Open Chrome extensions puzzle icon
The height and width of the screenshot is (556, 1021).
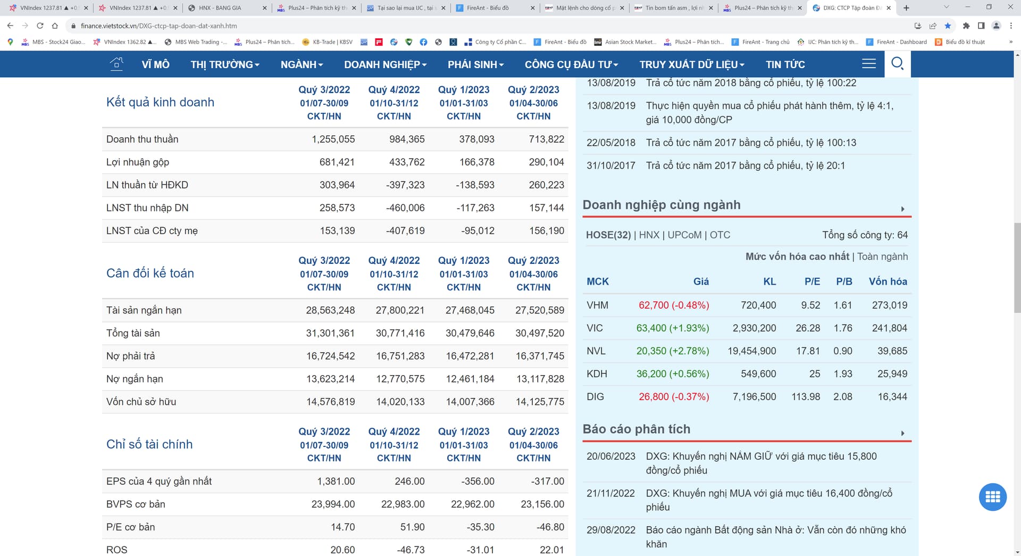point(966,26)
